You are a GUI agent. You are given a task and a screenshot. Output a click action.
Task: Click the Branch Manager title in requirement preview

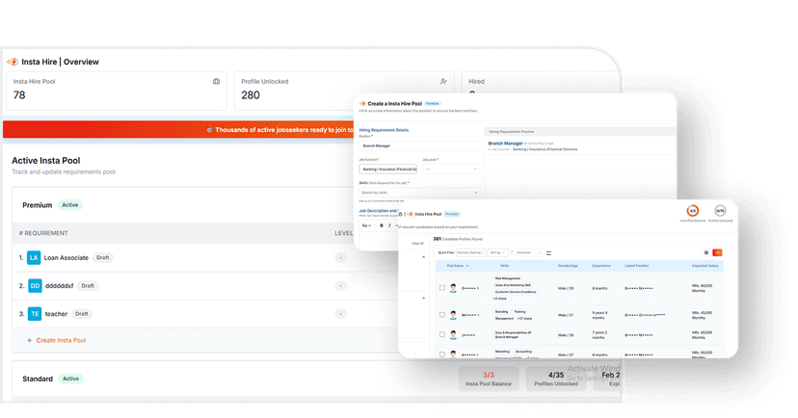505,144
